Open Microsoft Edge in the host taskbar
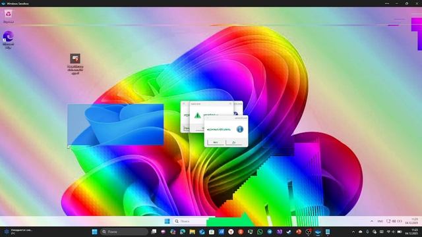Viewport: 422px width, 237px height. [x=183, y=232]
